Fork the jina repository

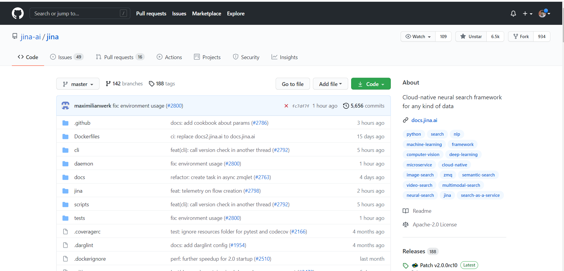(521, 36)
